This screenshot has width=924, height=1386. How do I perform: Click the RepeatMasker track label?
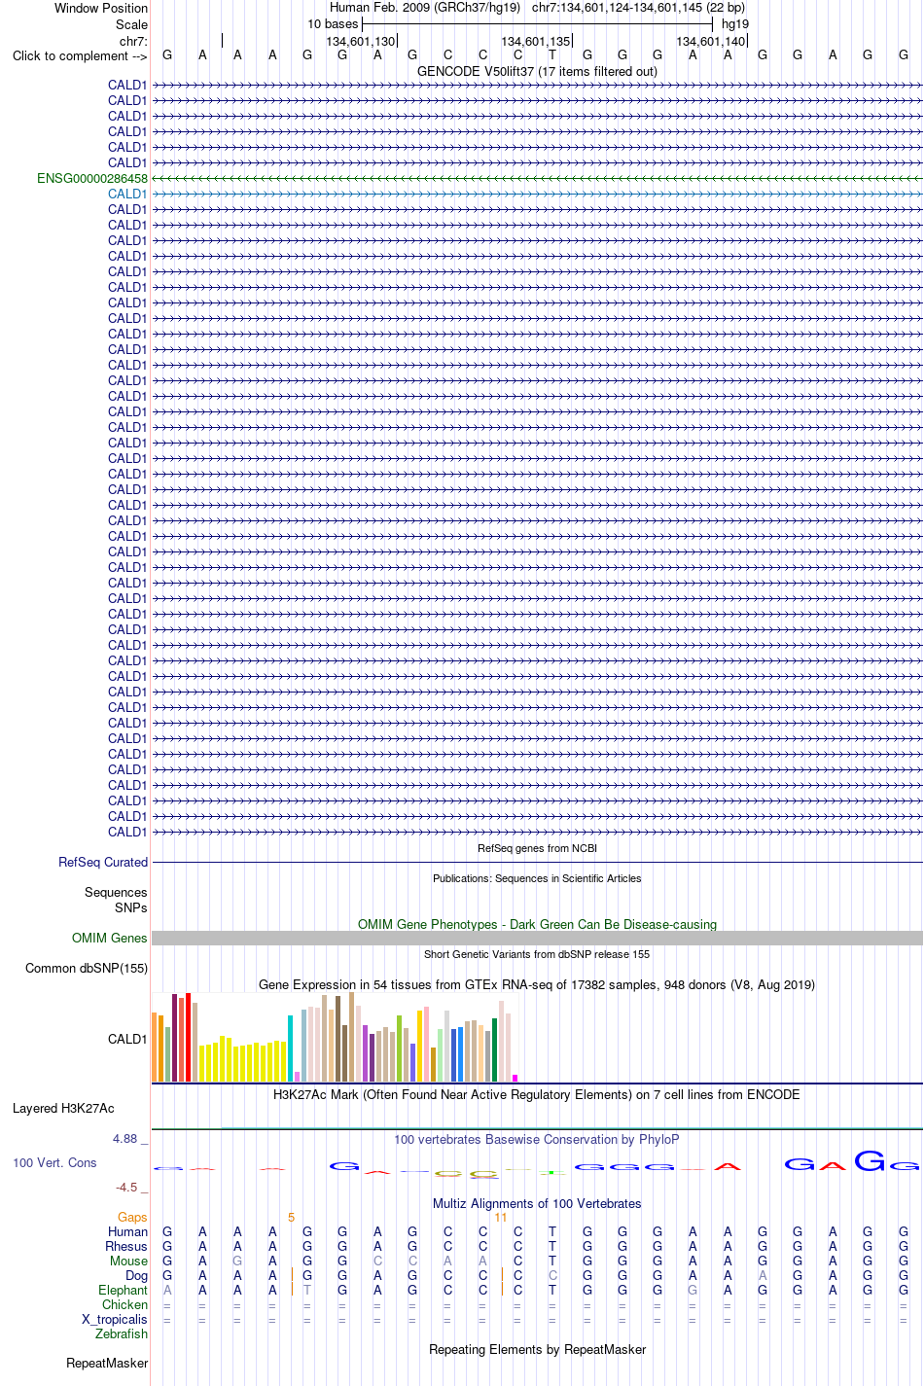[107, 1363]
